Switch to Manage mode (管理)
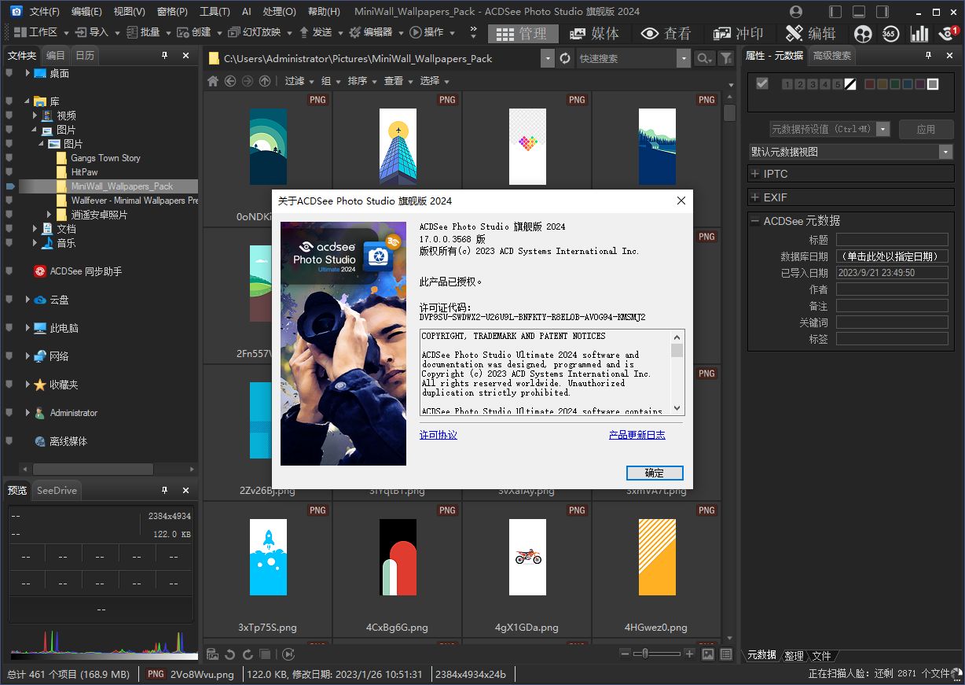The image size is (965, 685). coord(523,33)
